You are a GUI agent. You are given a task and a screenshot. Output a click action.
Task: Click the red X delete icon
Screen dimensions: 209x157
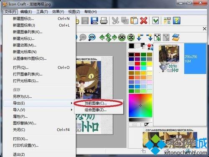pyautogui.click(x=144, y=20)
